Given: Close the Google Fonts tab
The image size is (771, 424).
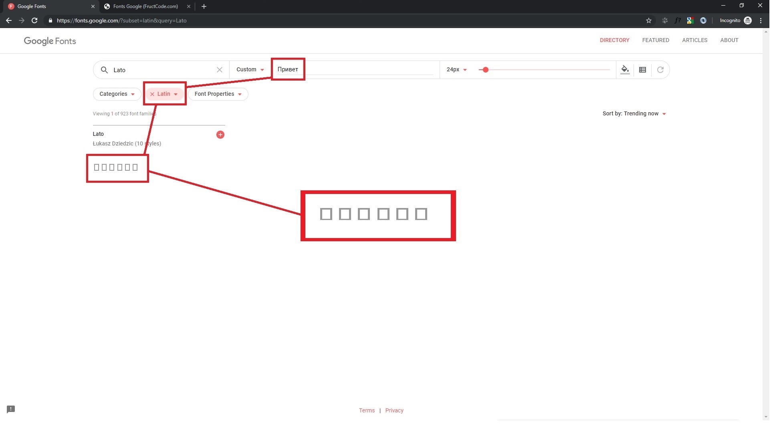Looking at the screenshot, I should click(93, 6).
